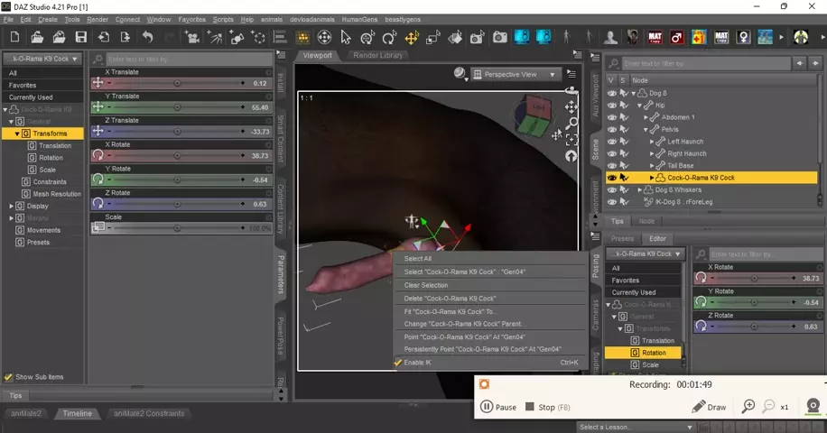This screenshot has height=433, width=827.
Task: Collapse the Transforms group in Parameters tree
Action: [17, 134]
